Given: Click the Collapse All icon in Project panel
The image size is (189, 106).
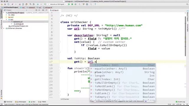Looking at the screenshot, I should click(39, 10).
